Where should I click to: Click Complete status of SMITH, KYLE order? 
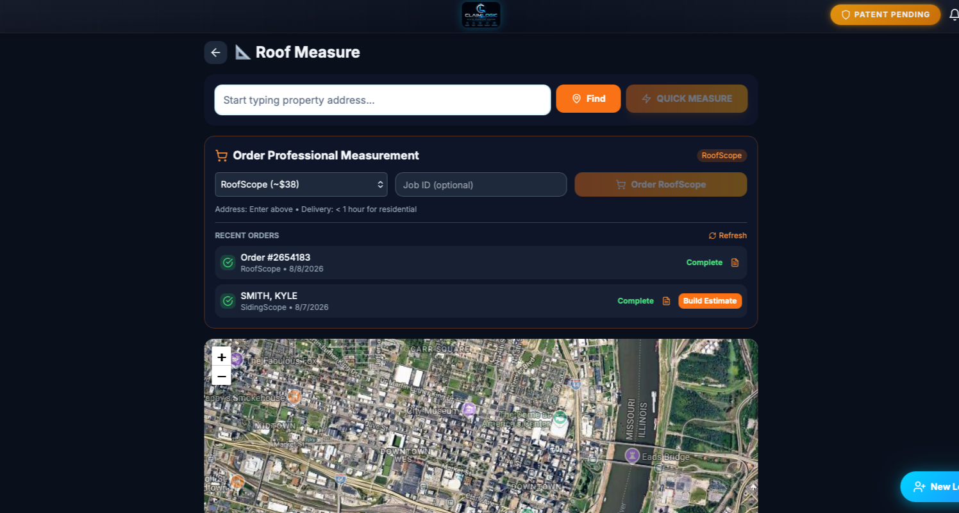tap(636, 301)
